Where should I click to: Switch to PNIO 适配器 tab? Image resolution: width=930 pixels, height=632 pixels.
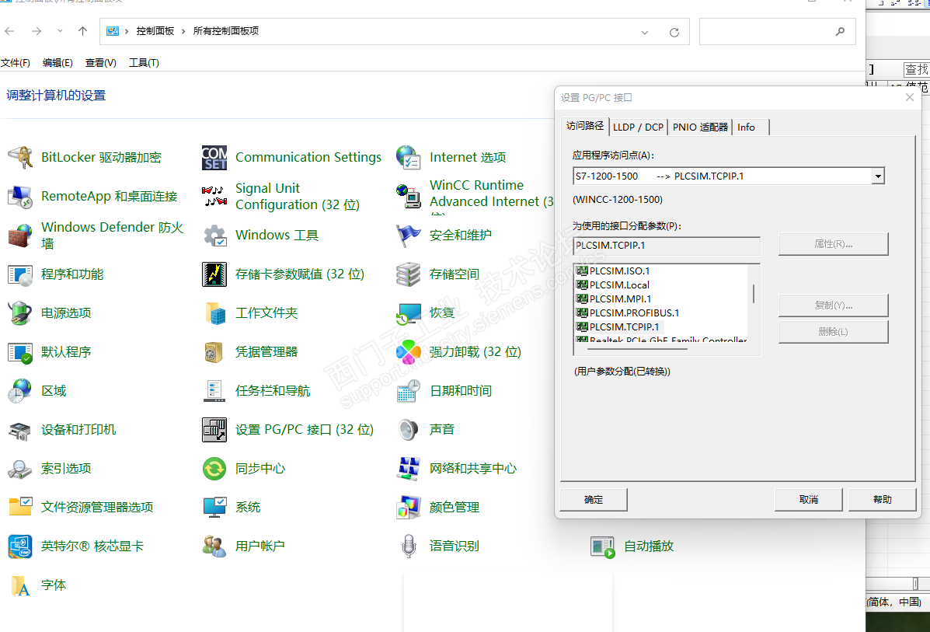[700, 127]
